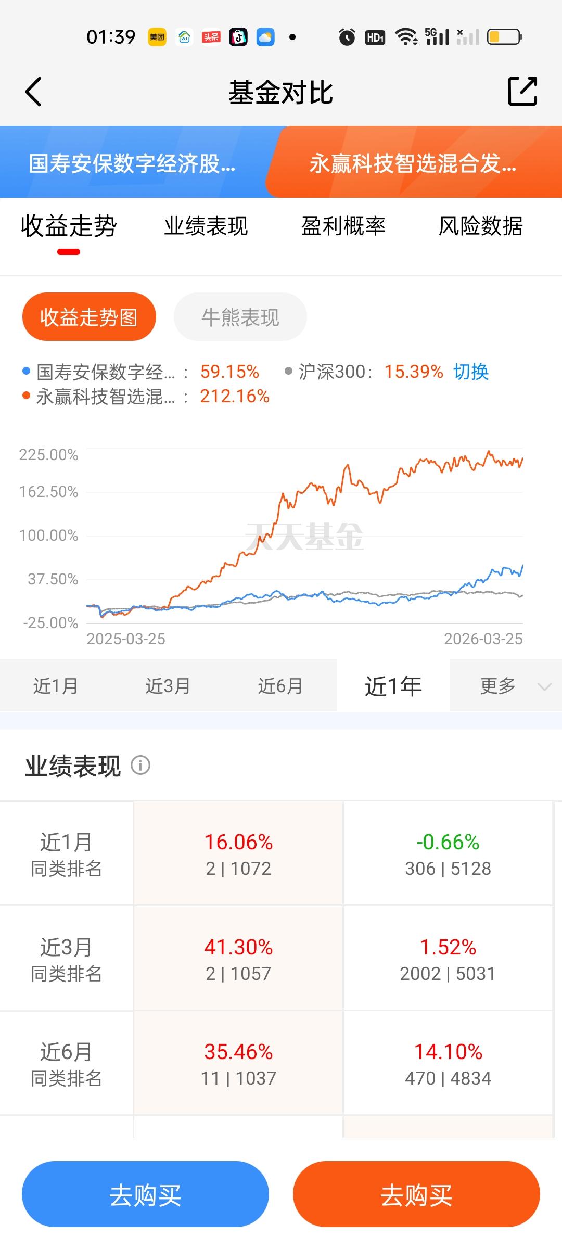The width and height of the screenshot is (562, 1249).
Task: Expand the 更多 time range dropdown
Action: [x=506, y=686]
